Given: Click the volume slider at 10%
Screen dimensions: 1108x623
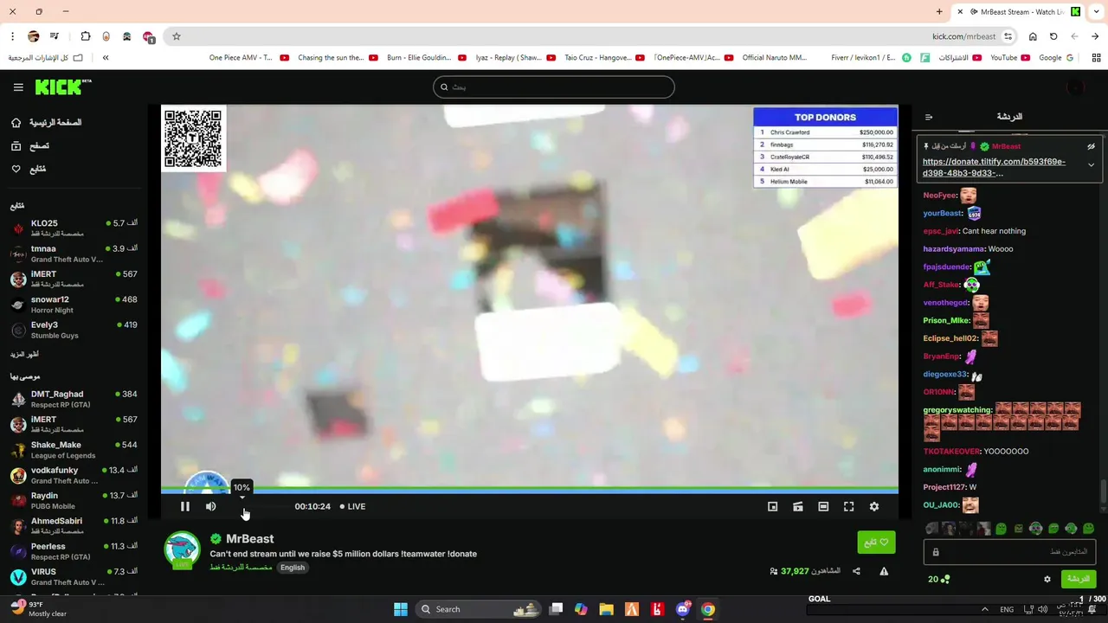Looking at the screenshot, I should coord(242,506).
